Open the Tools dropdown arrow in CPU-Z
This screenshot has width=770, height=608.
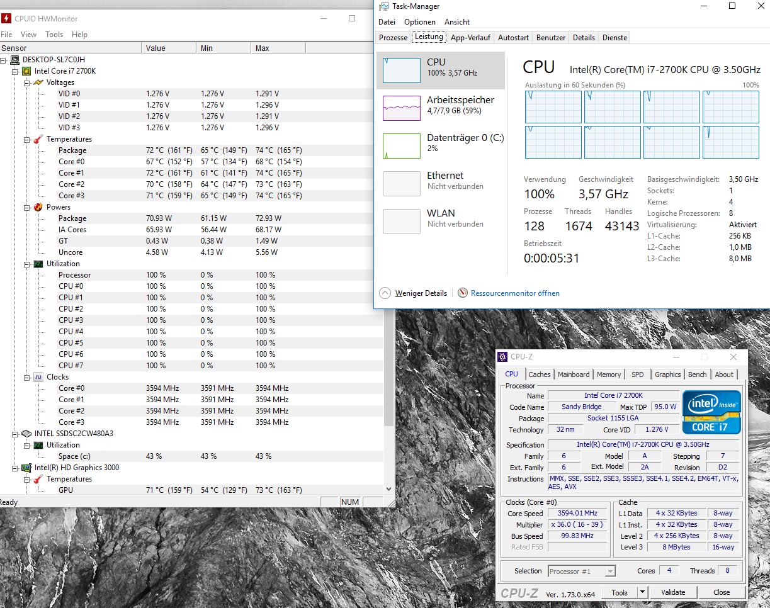[642, 592]
